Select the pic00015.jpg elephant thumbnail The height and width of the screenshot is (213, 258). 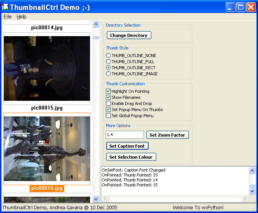tap(47, 68)
